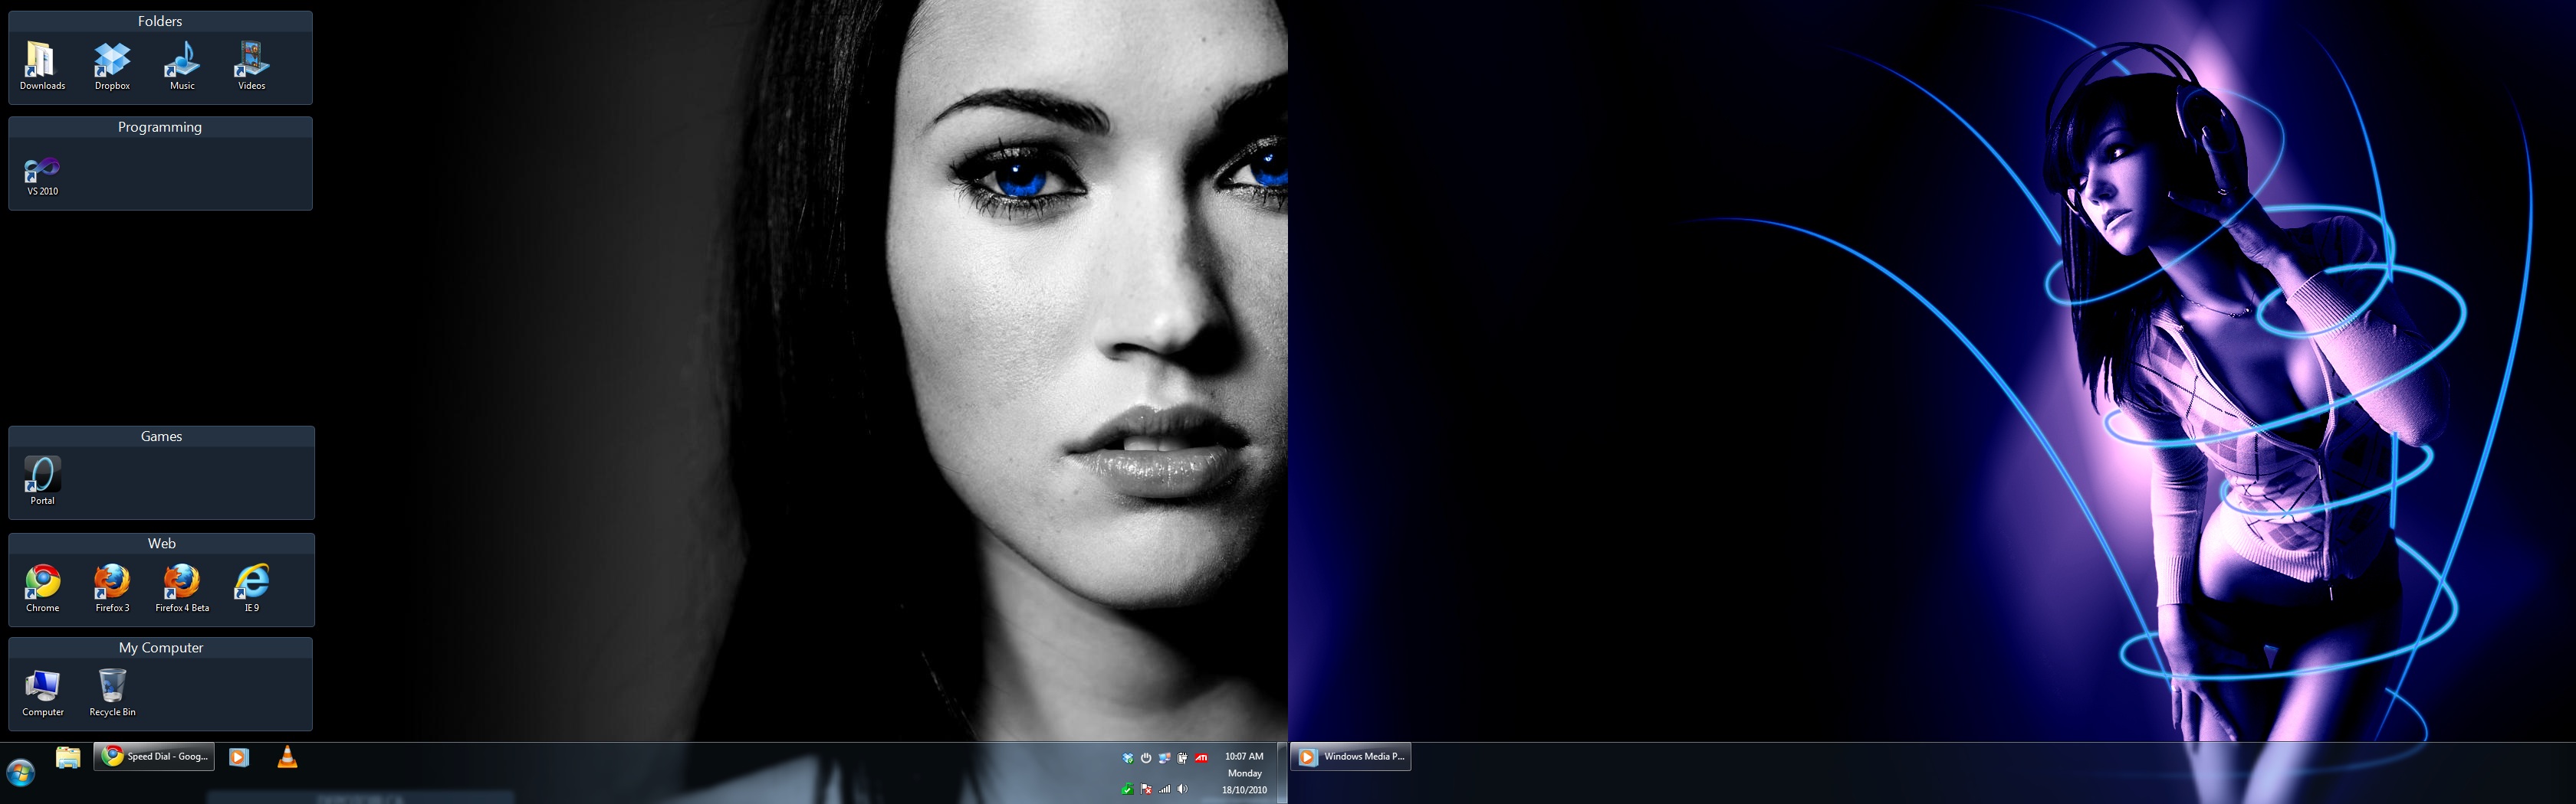Click the Folders fence title
2576x804 pixels.
160,21
